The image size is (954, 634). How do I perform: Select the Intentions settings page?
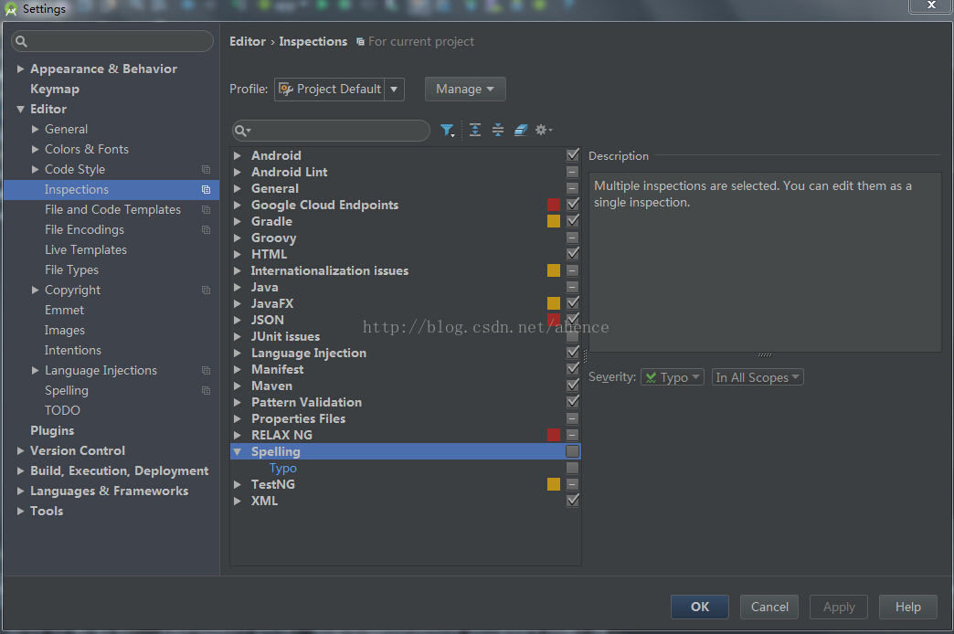tap(73, 350)
